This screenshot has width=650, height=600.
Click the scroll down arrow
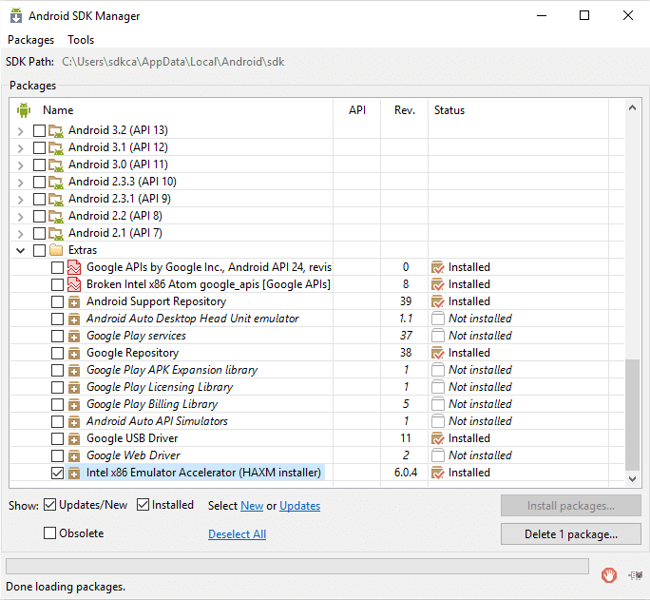pyautogui.click(x=632, y=479)
